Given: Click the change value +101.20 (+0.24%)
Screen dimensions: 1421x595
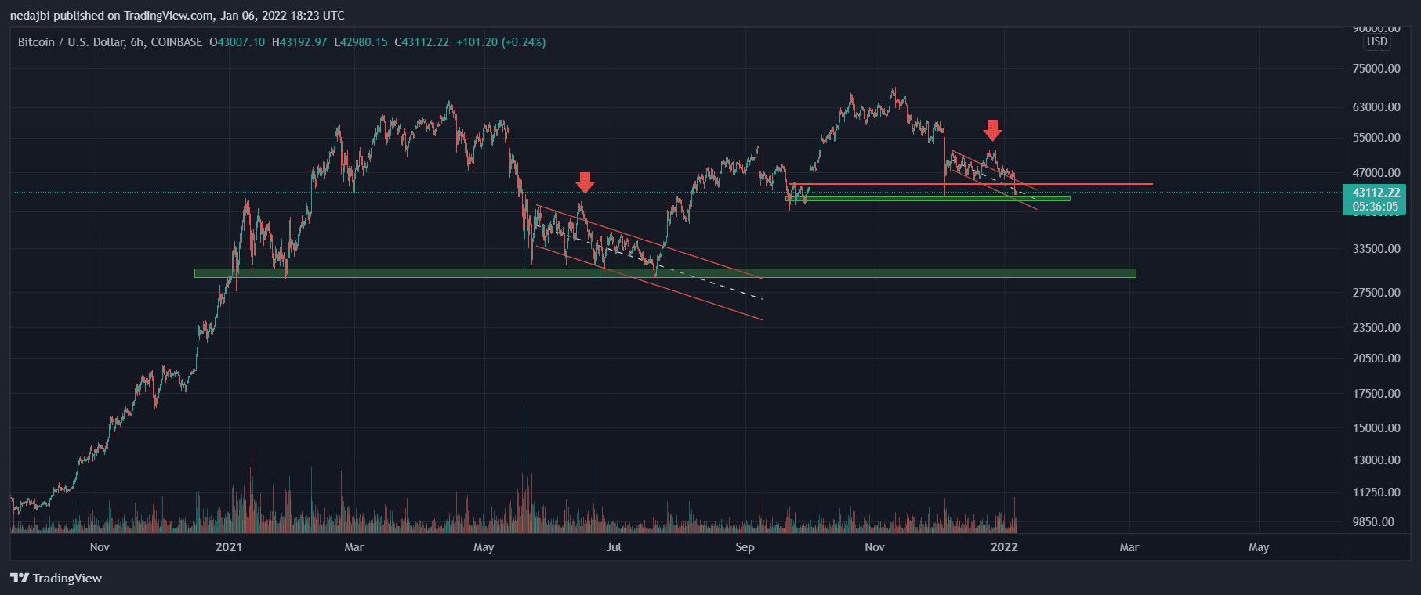Looking at the screenshot, I should pyautogui.click(x=501, y=42).
